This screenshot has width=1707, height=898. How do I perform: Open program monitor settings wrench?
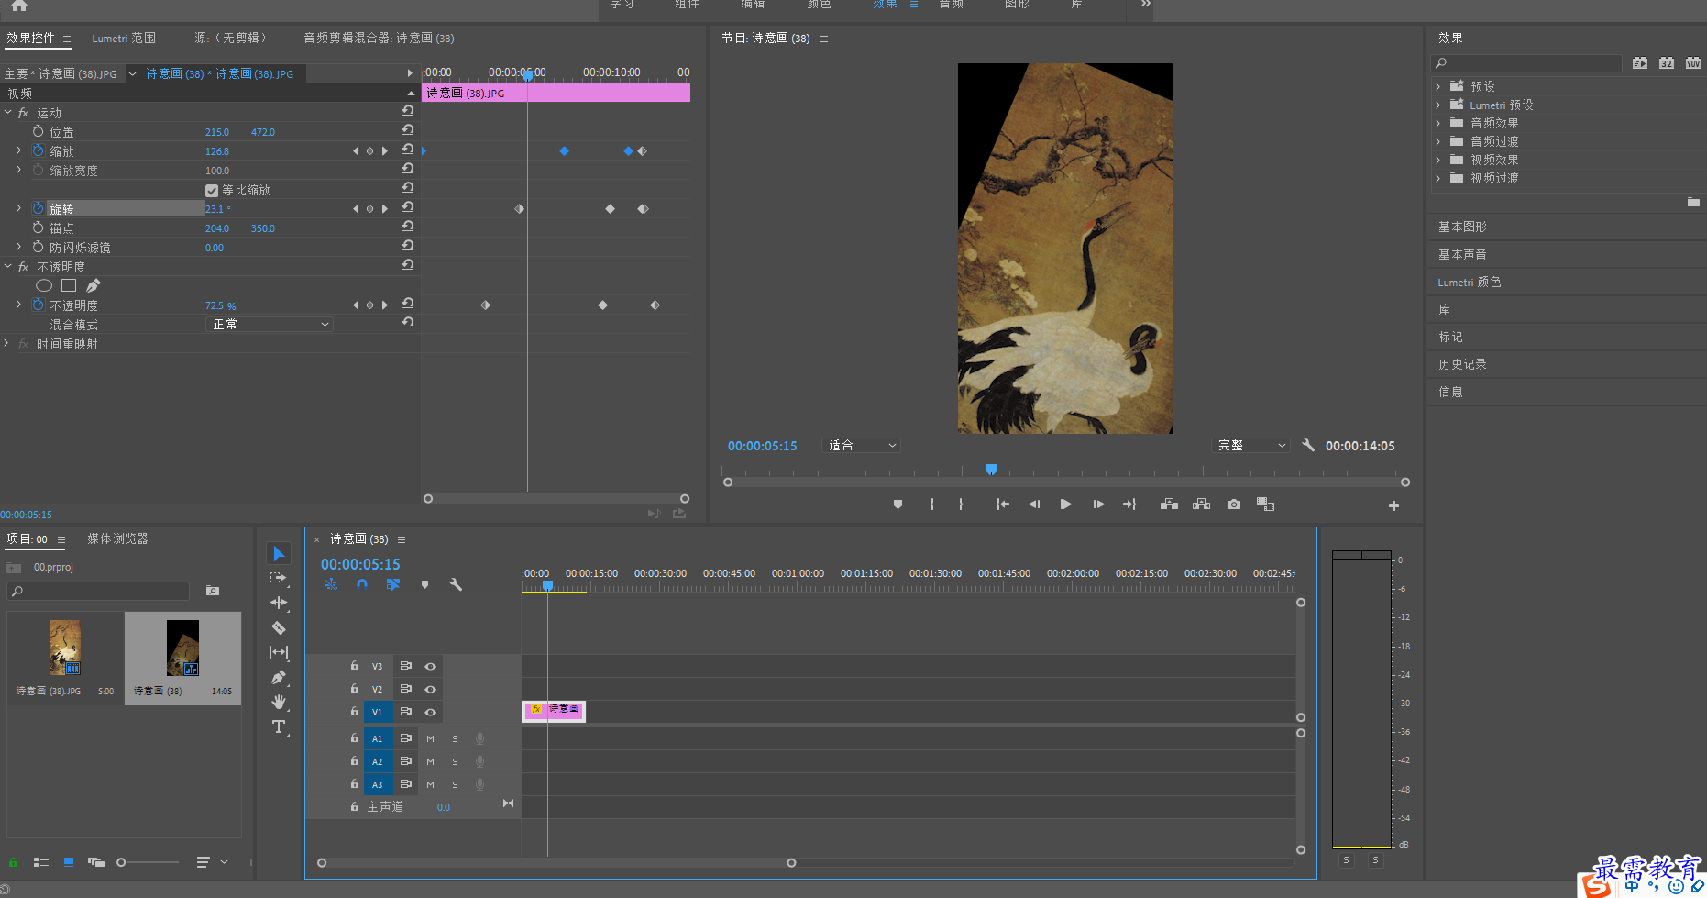coord(1308,445)
